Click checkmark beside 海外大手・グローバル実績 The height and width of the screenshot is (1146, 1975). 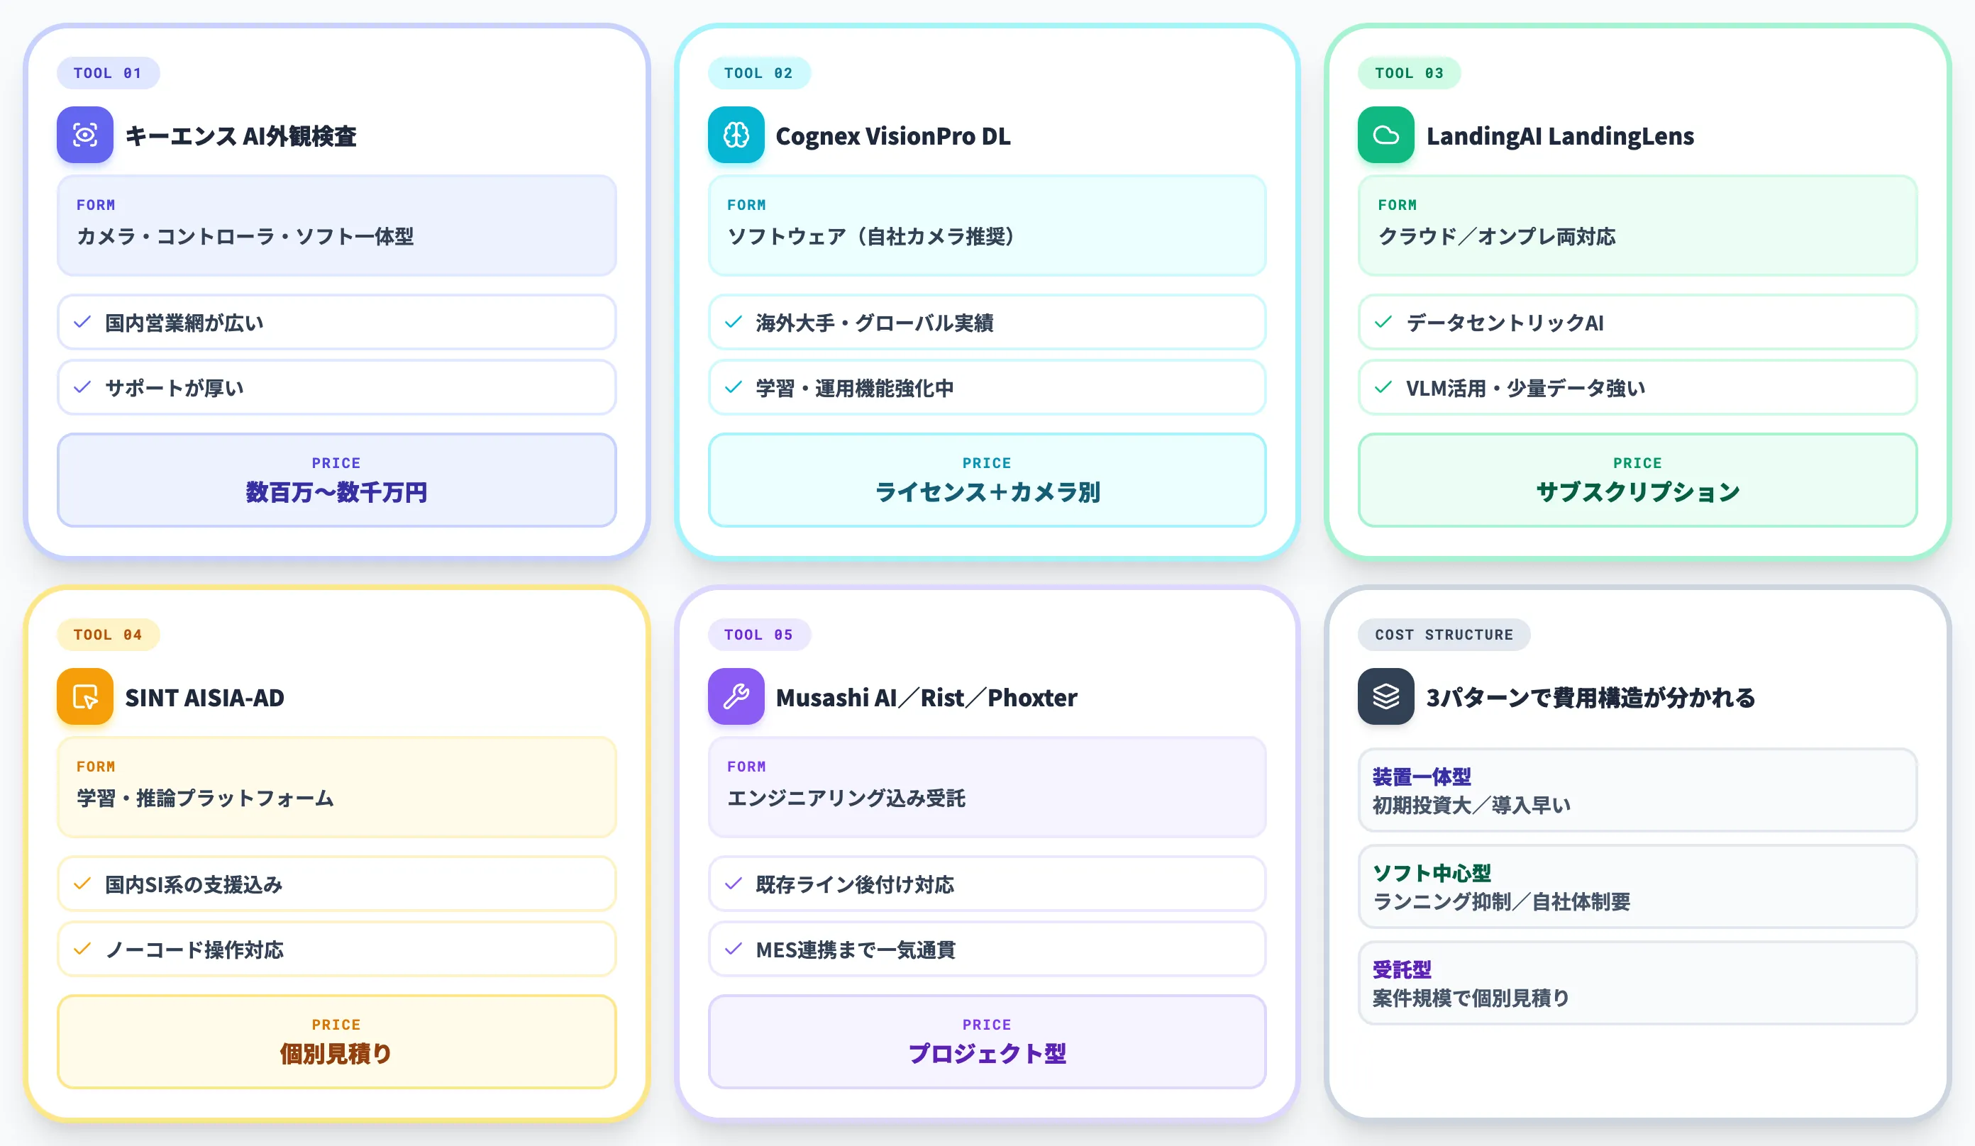click(734, 322)
